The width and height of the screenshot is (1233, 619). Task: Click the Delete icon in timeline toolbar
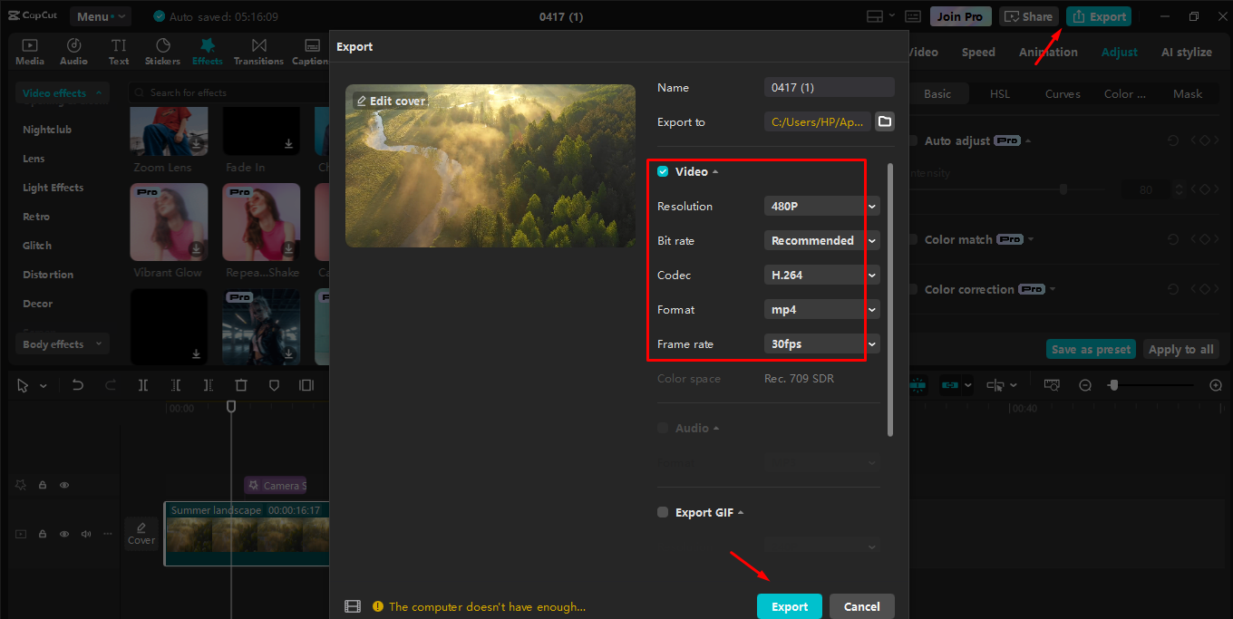pyautogui.click(x=241, y=385)
